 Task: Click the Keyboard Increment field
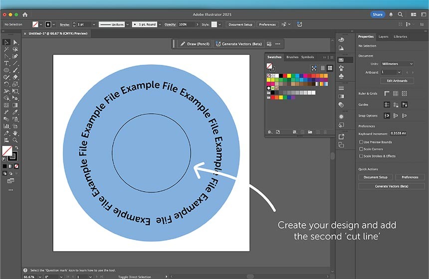point(398,133)
